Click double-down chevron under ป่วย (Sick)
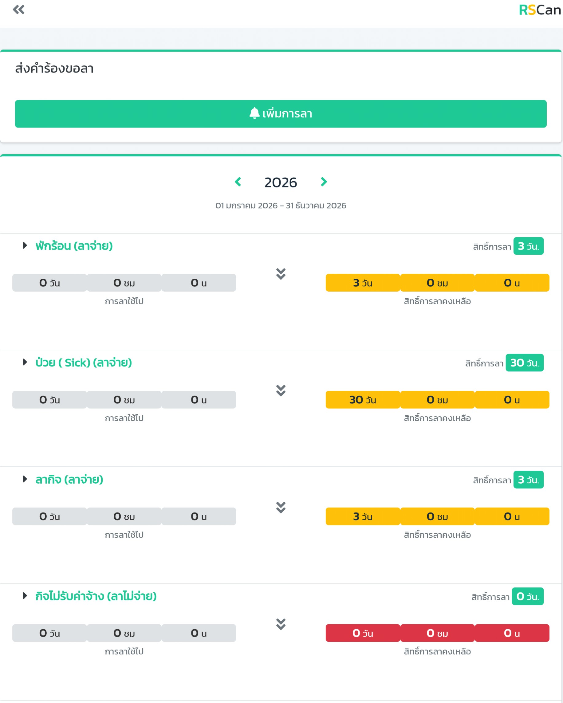 click(x=281, y=391)
